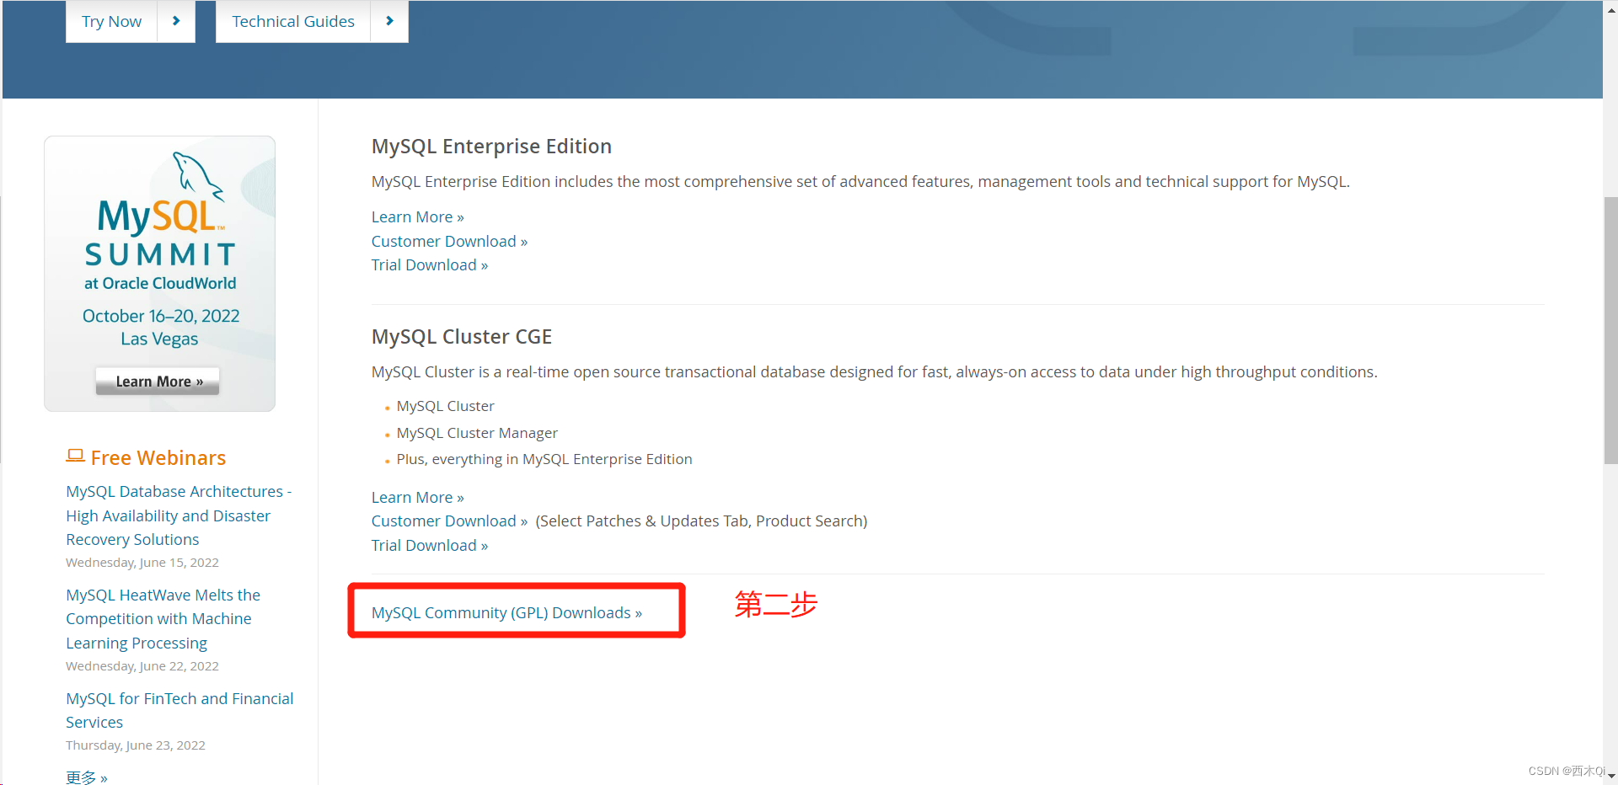
Task: Click the MySQL Cluster Manager bullet text
Action: tap(477, 433)
